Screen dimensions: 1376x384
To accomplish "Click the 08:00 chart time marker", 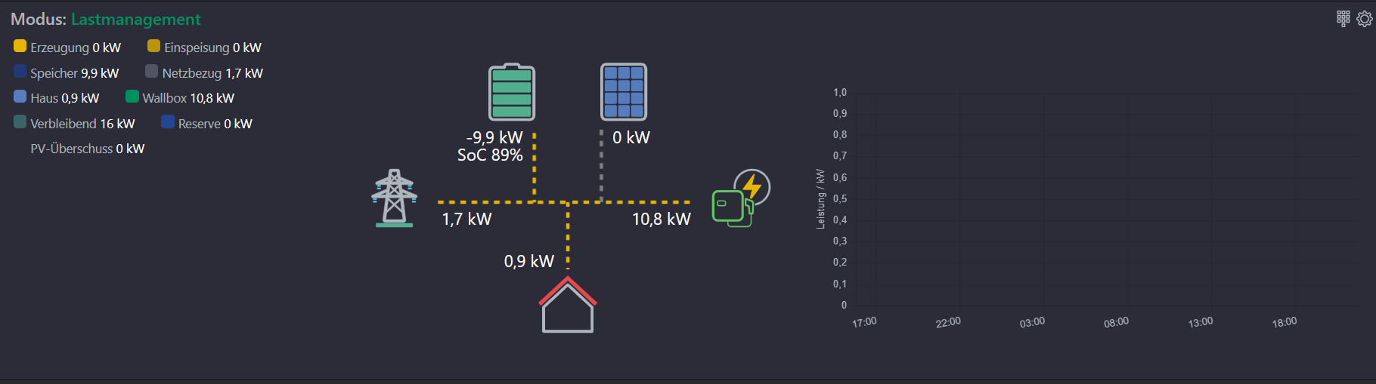I will pyautogui.click(x=1116, y=322).
